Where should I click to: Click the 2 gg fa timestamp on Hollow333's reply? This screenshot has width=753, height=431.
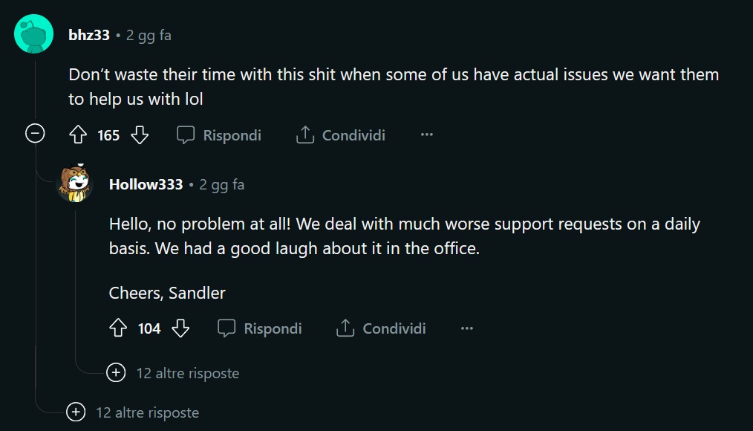(222, 184)
